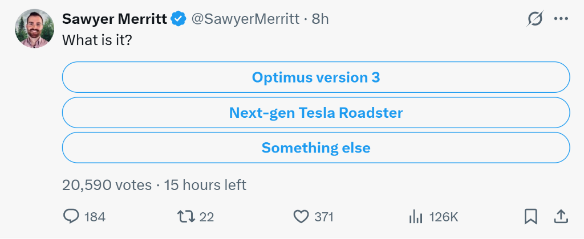Open the @SawyerMerritt handle link
Screen dimensions: 584x239
pos(245,19)
